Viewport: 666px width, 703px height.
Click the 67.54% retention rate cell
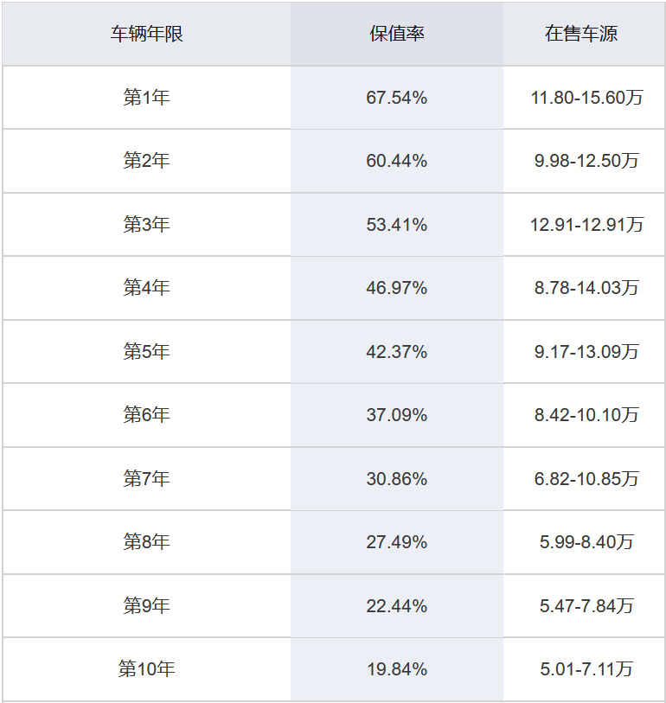tap(397, 98)
